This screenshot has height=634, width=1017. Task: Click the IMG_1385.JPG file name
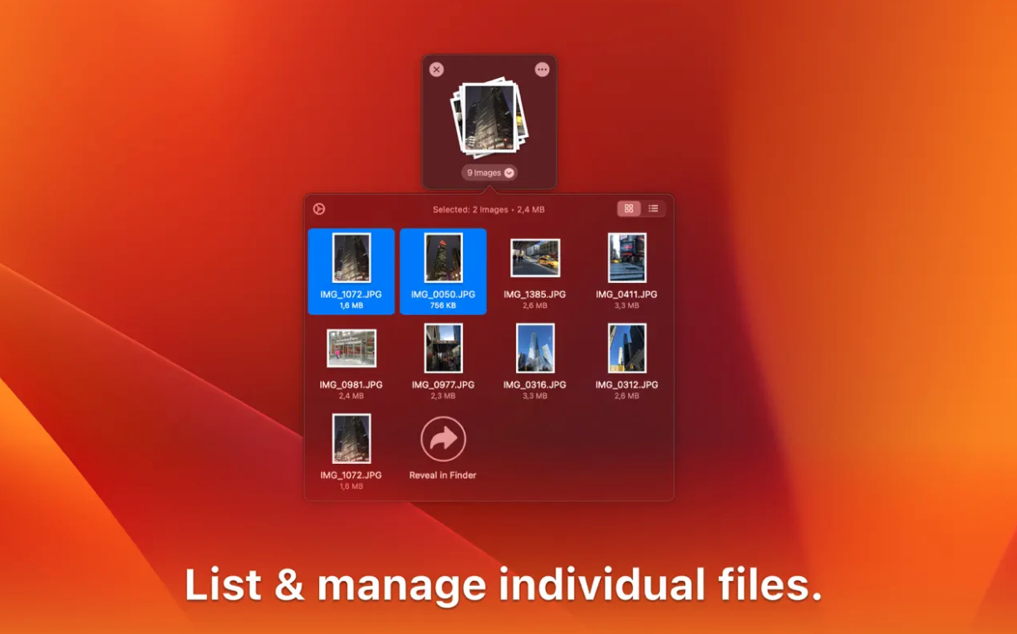(535, 295)
